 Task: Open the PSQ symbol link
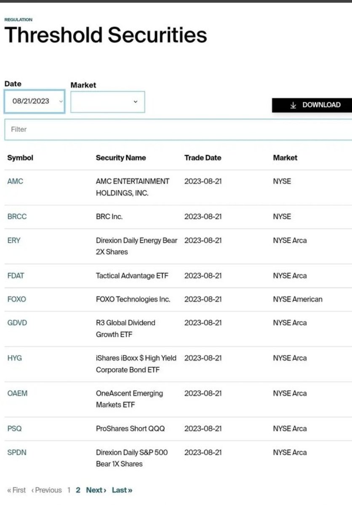point(14,429)
